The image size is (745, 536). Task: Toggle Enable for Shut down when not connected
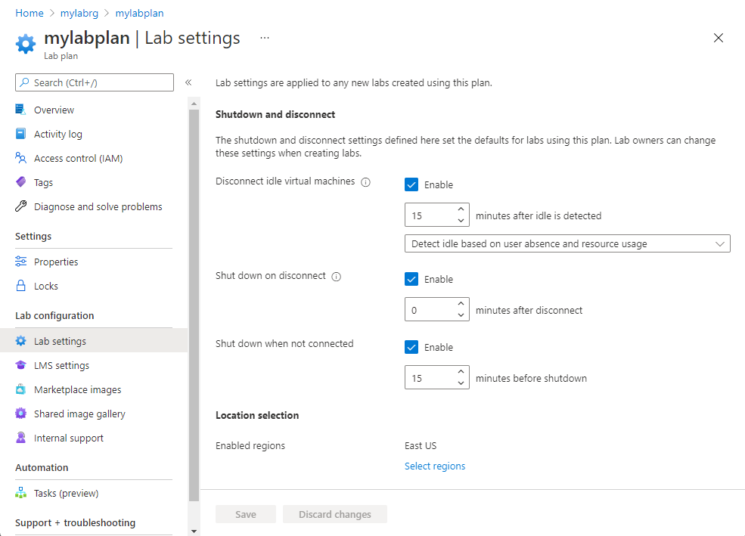tap(411, 346)
